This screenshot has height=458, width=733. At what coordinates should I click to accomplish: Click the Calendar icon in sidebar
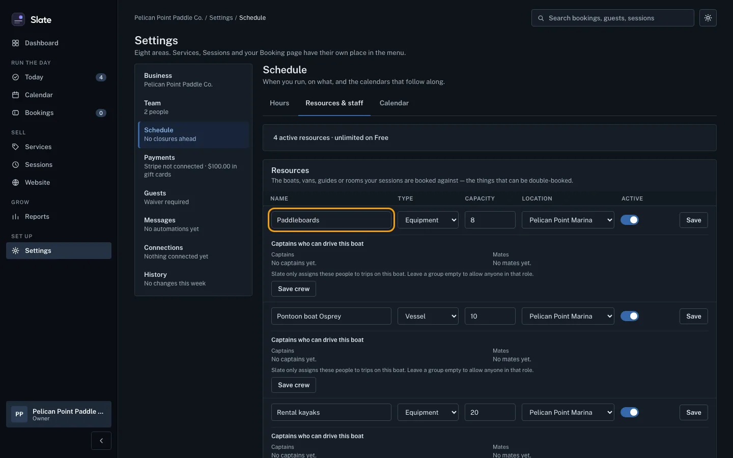[x=15, y=95]
